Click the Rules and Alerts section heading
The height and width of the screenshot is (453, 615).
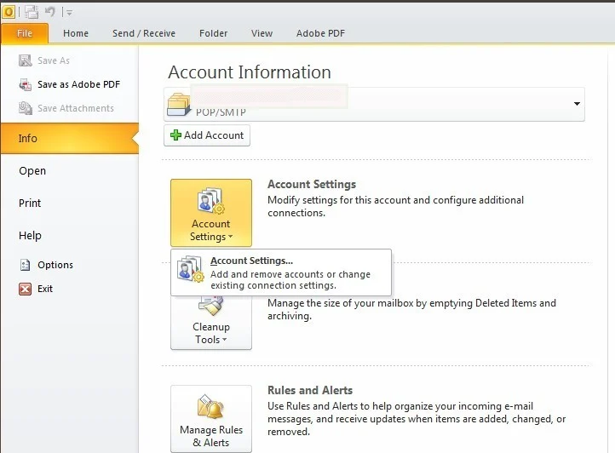tap(310, 390)
